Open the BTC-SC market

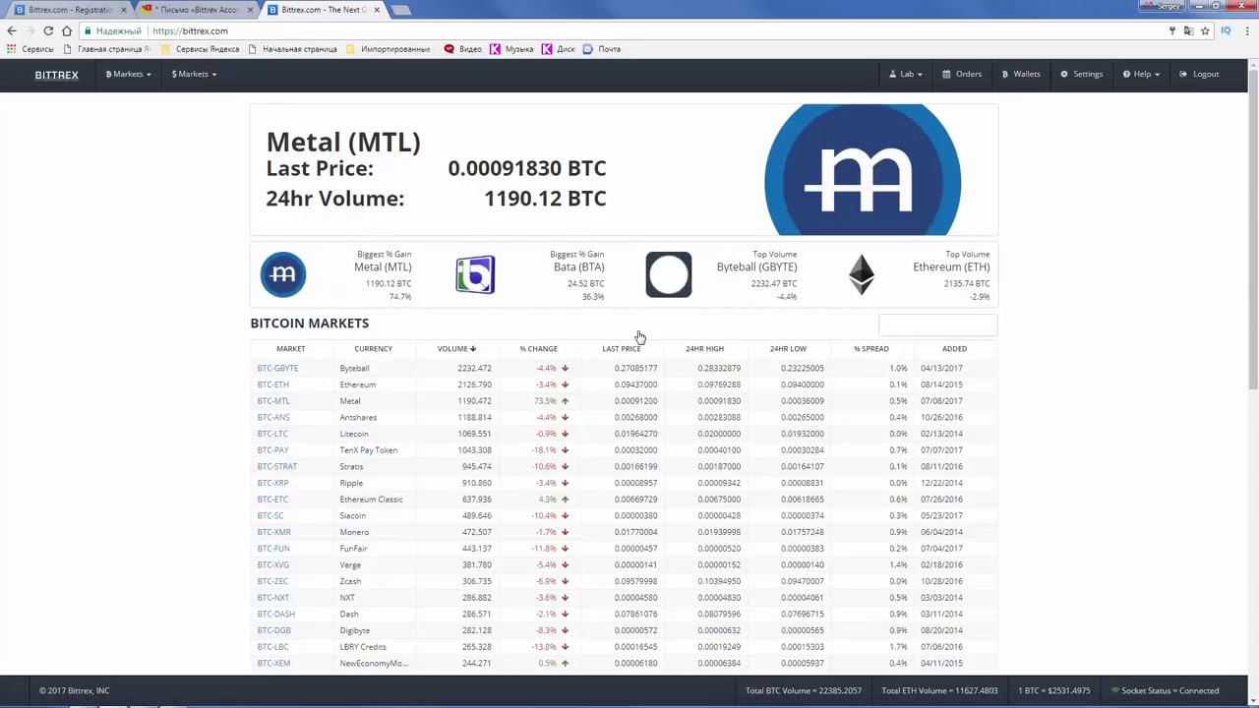[x=270, y=515]
